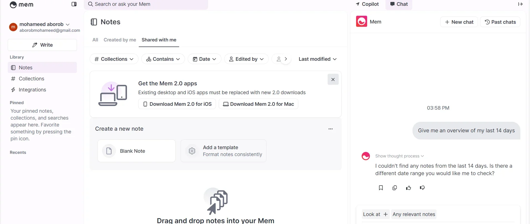Give thumbs down to the response
Screen dimensions: 530x224
click(422, 188)
